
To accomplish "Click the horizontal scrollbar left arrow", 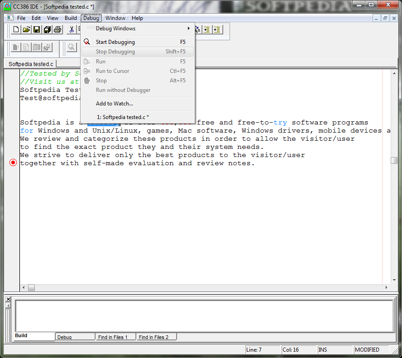I will pos(24,287).
